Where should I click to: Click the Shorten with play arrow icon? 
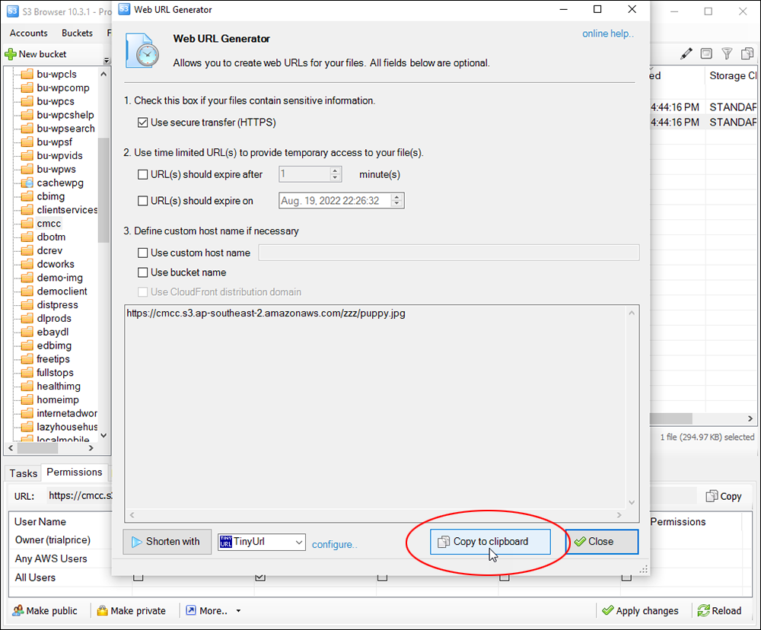pos(137,542)
